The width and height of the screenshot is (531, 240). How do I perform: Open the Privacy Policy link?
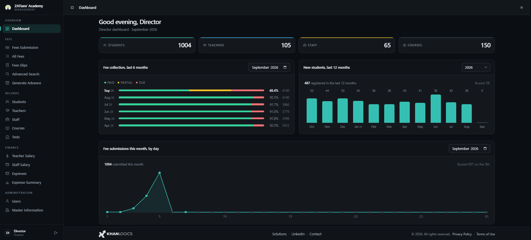click(462, 234)
